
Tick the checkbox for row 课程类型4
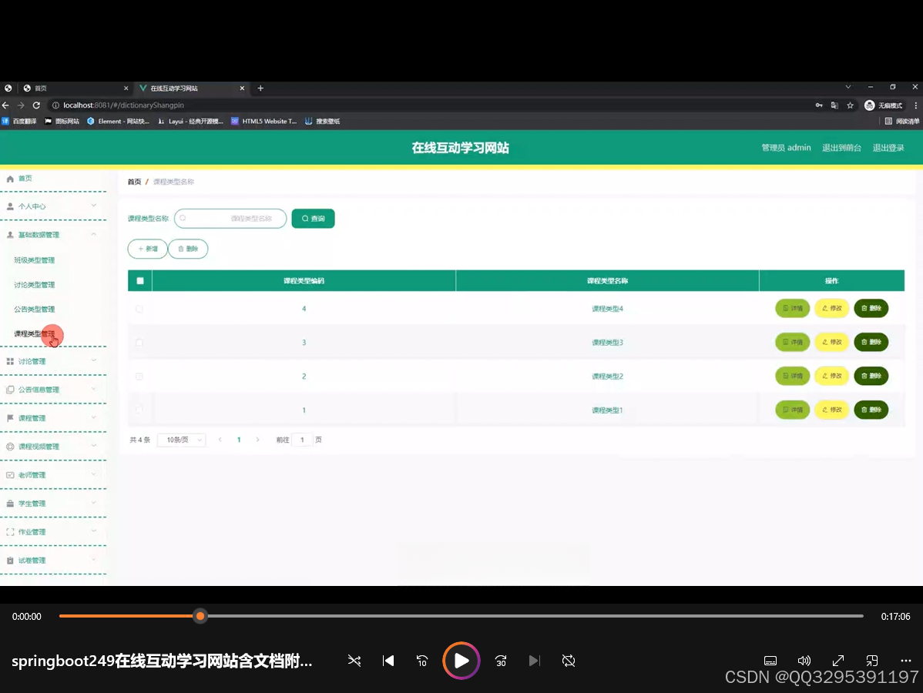139,309
